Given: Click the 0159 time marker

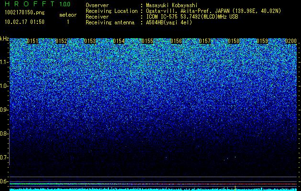Looking at the screenshot, I should click(262, 41).
